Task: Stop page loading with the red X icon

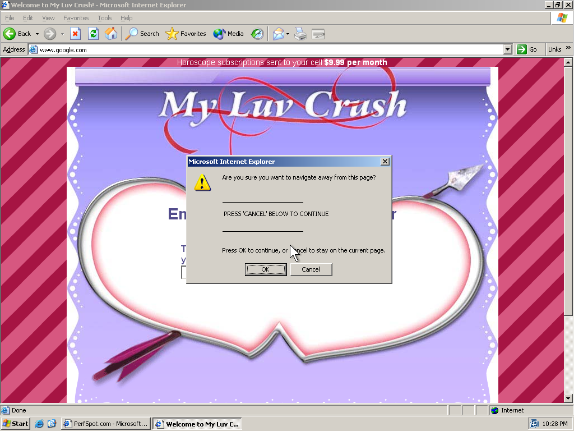Action: (x=75, y=34)
